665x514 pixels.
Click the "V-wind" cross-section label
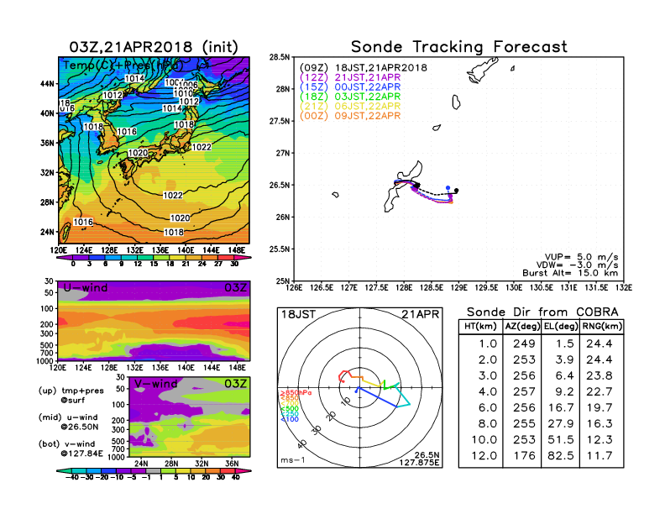[155, 384]
